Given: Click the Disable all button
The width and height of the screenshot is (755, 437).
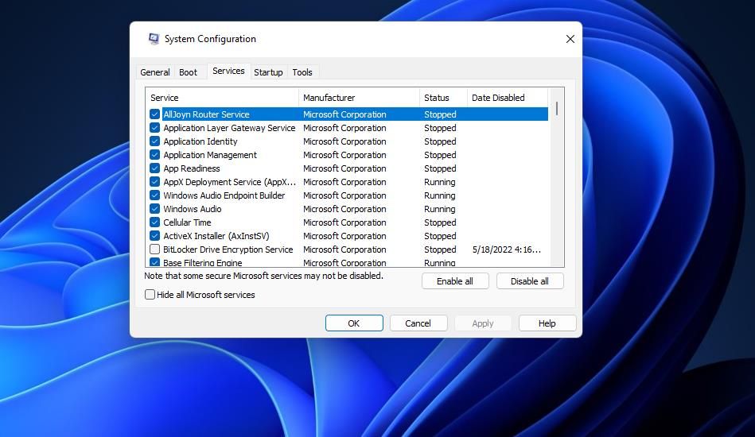Looking at the screenshot, I should (x=530, y=281).
